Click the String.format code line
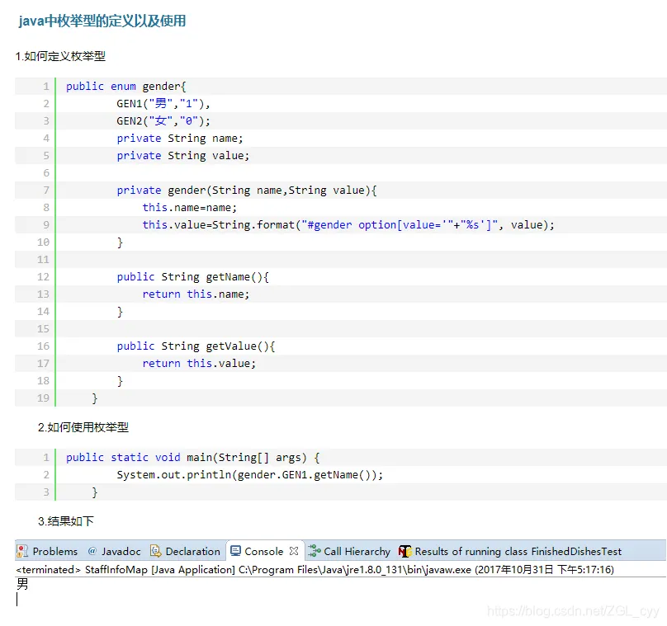This screenshot has height=626, width=667. pyautogui.click(x=348, y=225)
